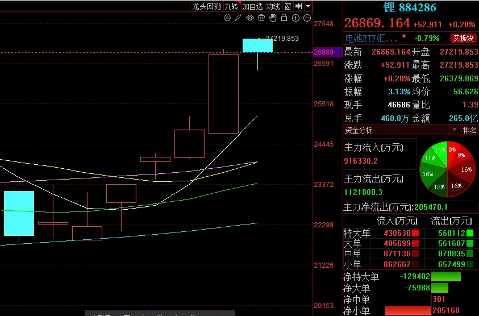Viewport: 479px width, 316px height.
Task: Click the 窗 window button
Action: click(x=288, y=6)
